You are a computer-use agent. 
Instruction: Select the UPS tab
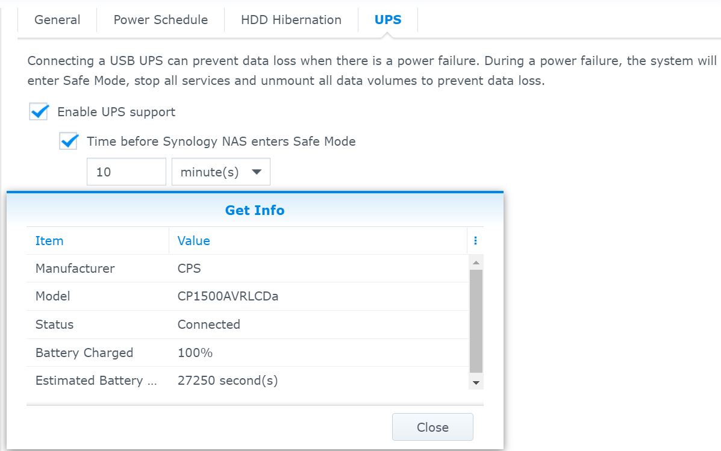(x=388, y=20)
